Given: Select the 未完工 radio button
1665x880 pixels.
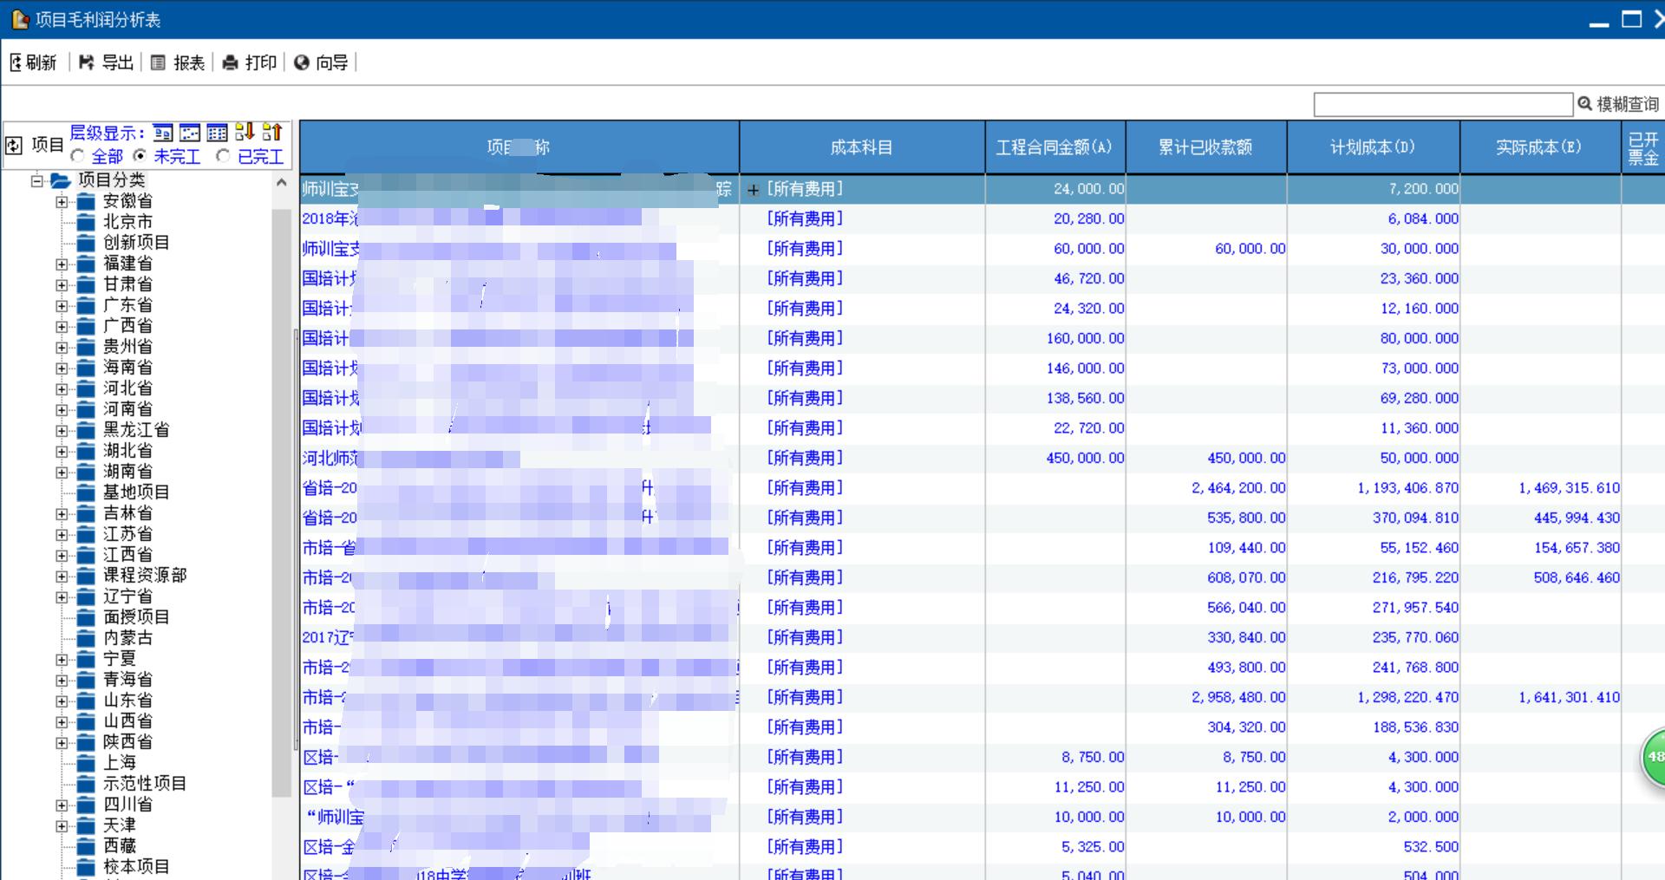Looking at the screenshot, I should tap(140, 156).
